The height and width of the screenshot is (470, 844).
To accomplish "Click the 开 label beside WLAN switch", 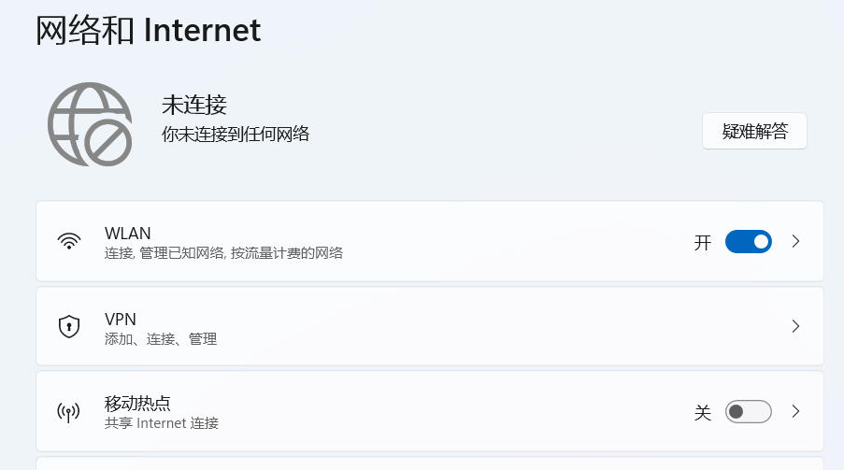I will [703, 243].
